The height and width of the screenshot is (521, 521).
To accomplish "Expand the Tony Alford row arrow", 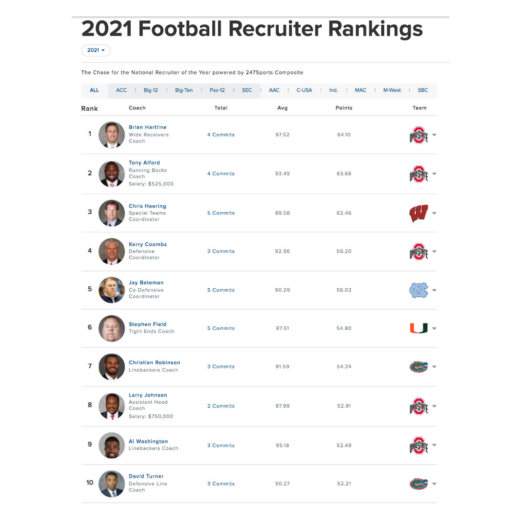I will pos(434,174).
